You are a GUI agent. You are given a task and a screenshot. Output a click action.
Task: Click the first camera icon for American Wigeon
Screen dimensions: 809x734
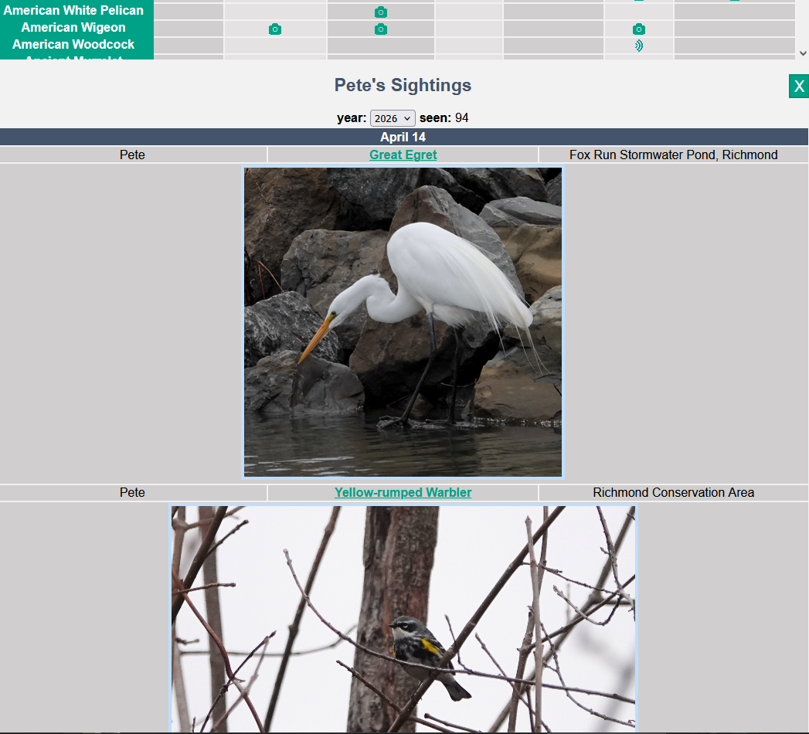coord(275,29)
